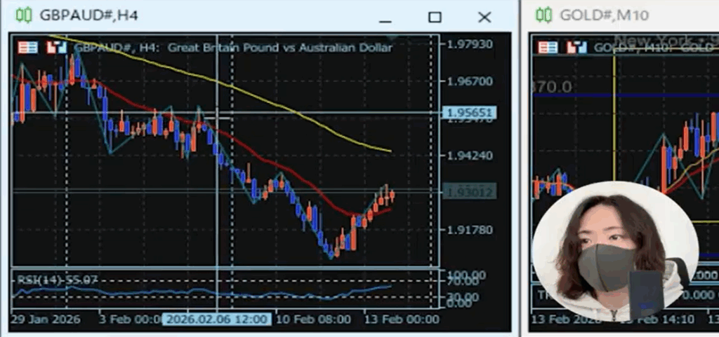
Task: Maximize the GBPAUD#,H4 chart window
Action: [435, 17]
